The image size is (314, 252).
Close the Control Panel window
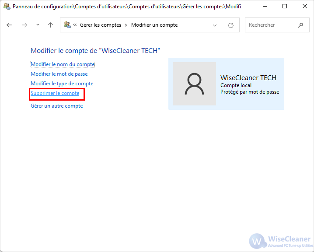click(304, 7)
